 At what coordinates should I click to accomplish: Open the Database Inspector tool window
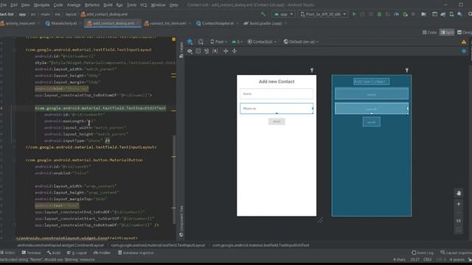(136, 252)
